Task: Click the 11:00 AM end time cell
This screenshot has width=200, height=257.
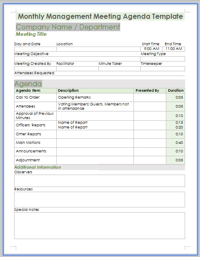Action: click(174, 49)
